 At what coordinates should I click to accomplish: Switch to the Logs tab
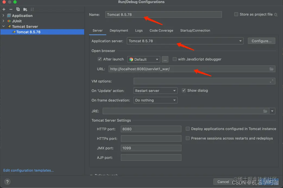139,30
